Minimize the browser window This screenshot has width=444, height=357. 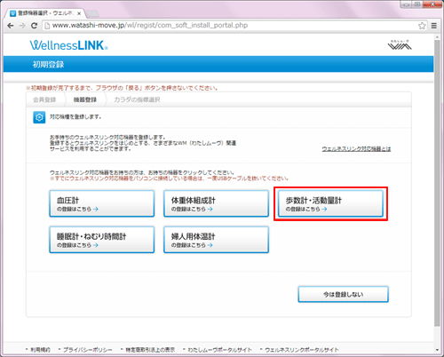coord(407,4)
